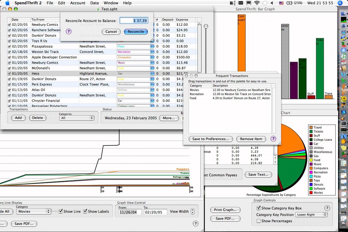The width and height of the screenshot is (348, 232).
Task: Open the Categories All filter dropdown
Action: pyautogui.click(x=77, y=118)
